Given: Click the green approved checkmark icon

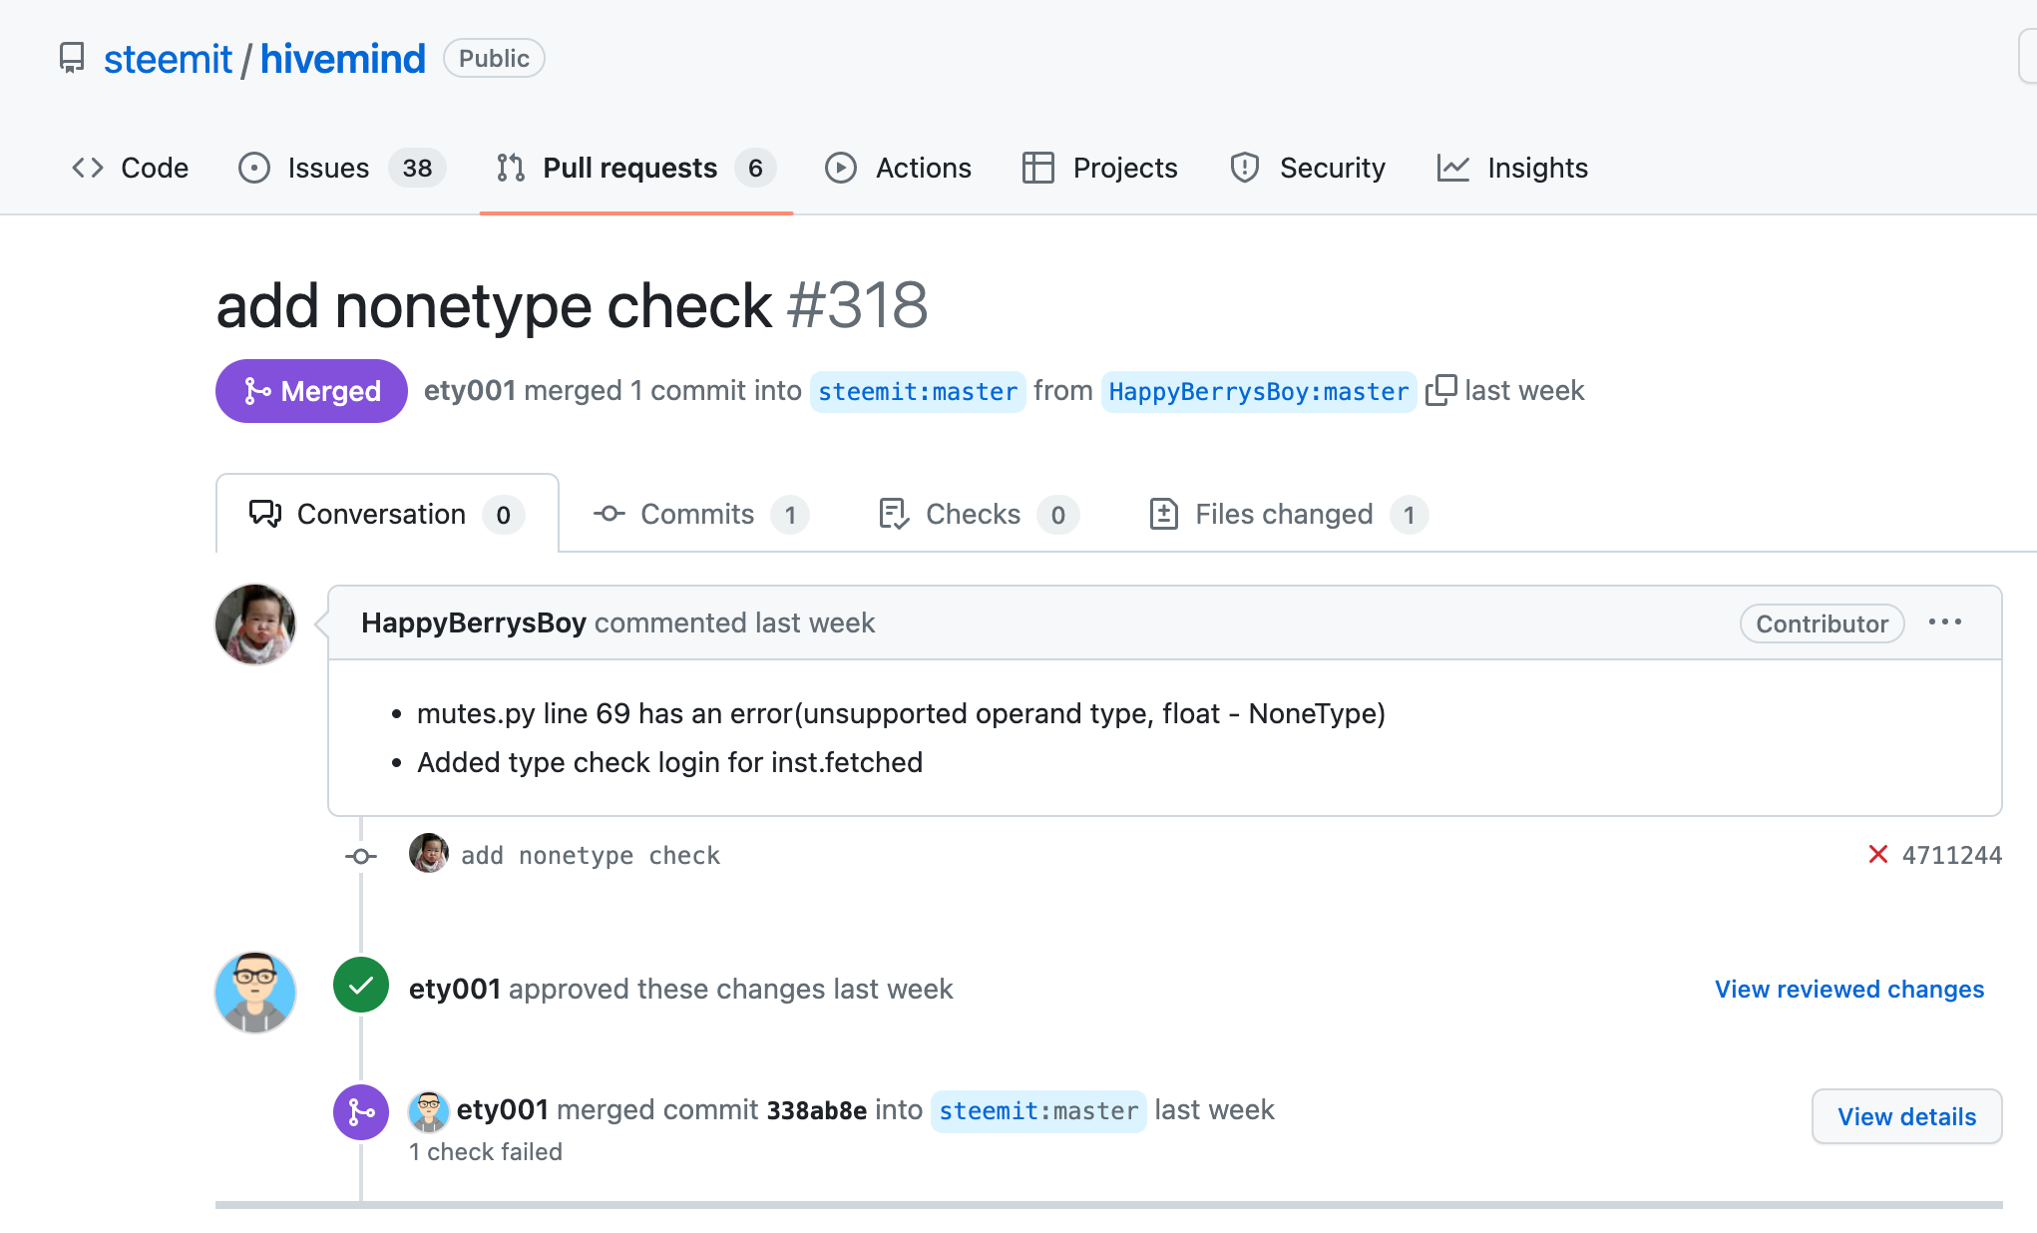Looking at the screenshot, I should (361, 986).
